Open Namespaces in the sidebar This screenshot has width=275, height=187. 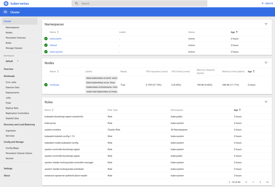[12, 28]
